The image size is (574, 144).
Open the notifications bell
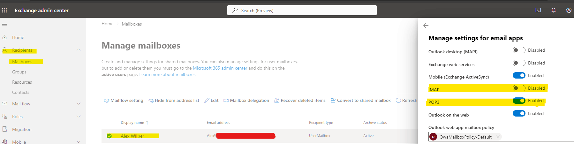point(554,10)
